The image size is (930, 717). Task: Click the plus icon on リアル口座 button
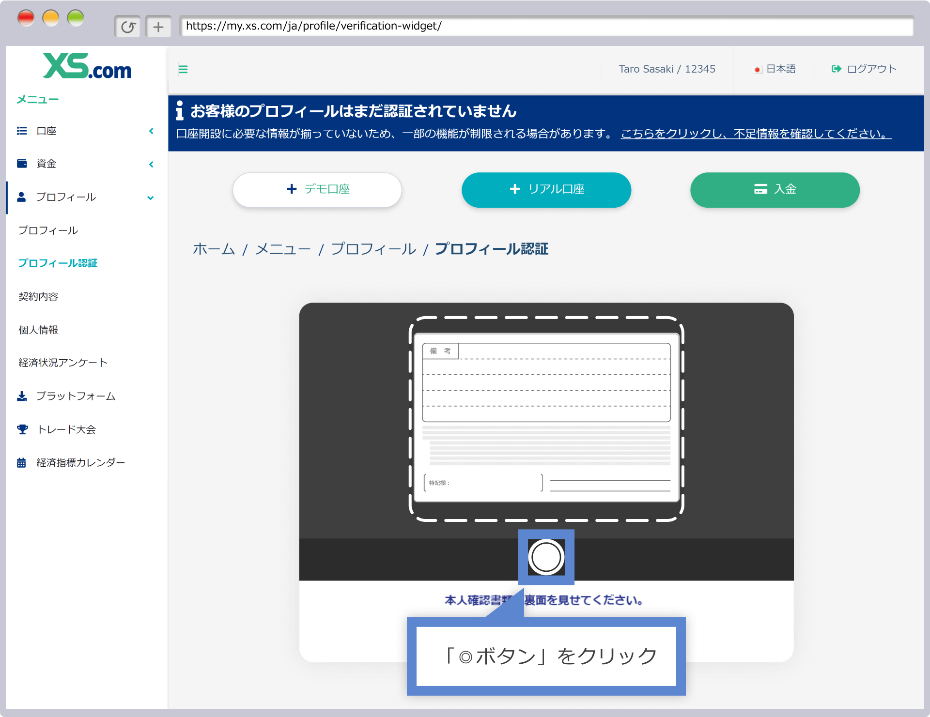coord(515,189)
